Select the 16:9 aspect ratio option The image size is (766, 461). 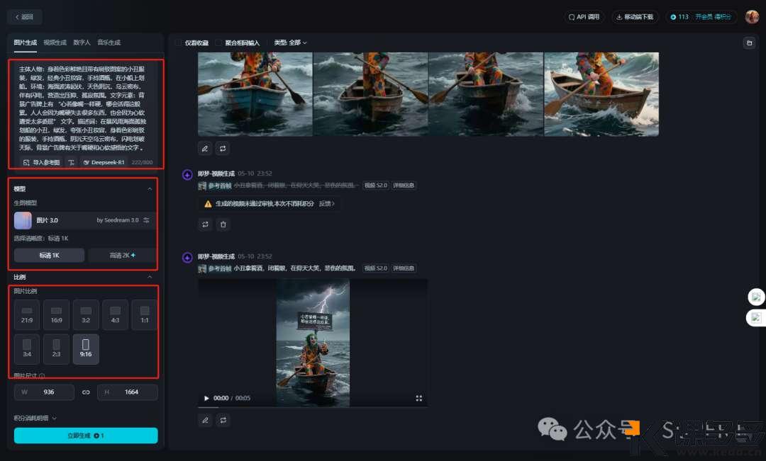[x=56, y=315]
